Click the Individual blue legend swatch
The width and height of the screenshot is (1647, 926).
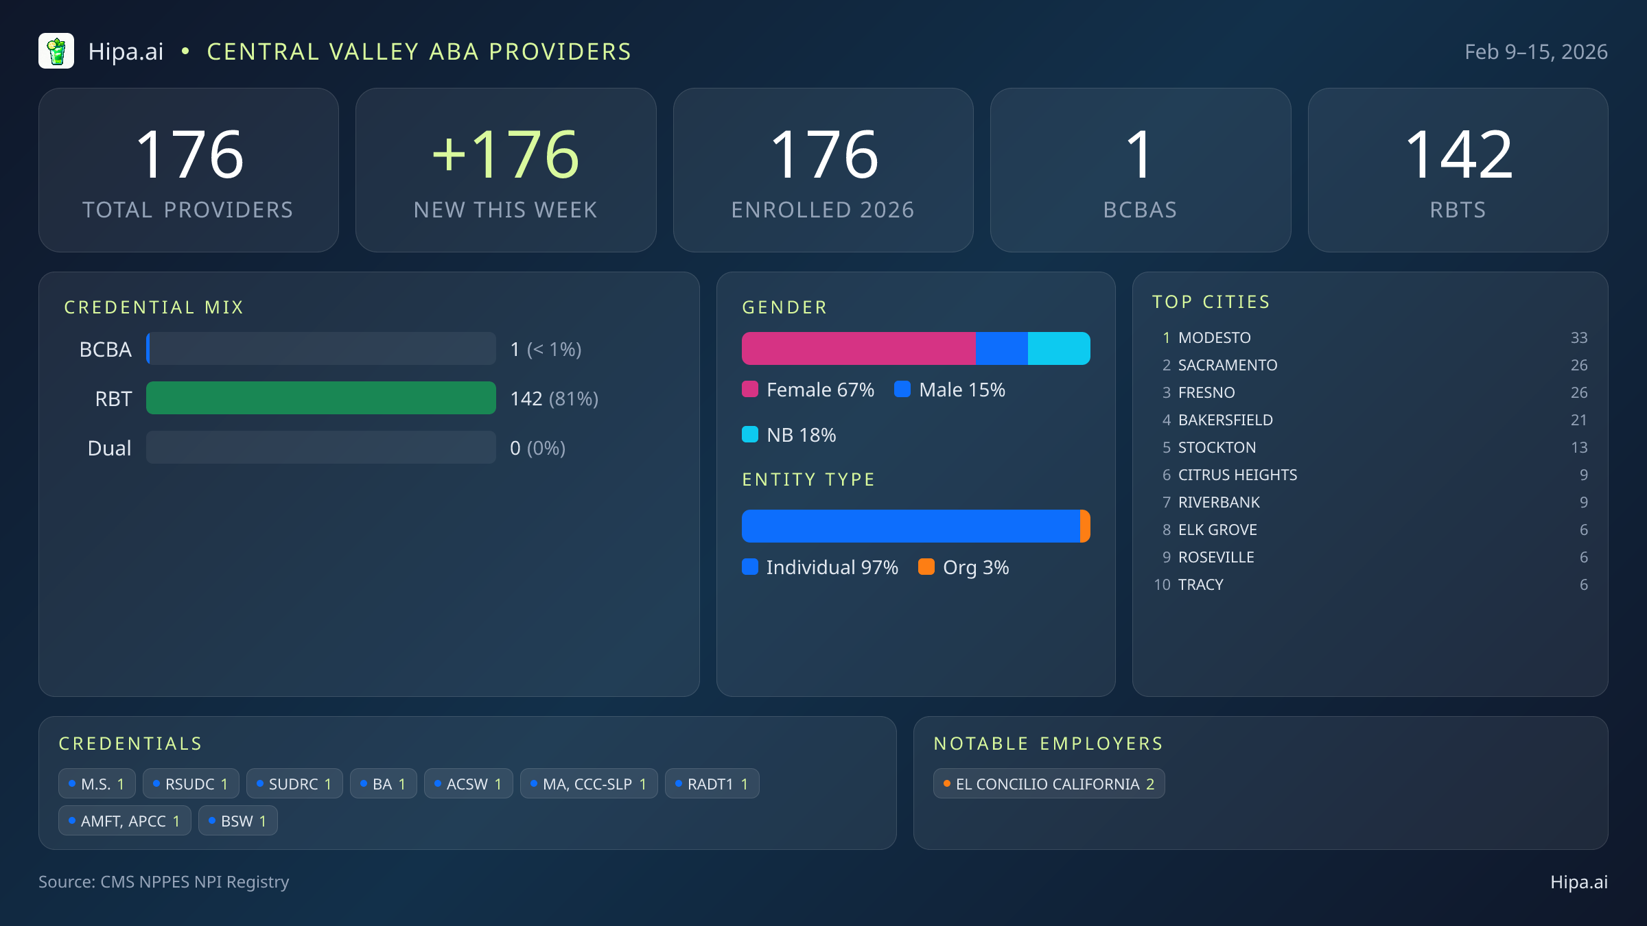750,567
